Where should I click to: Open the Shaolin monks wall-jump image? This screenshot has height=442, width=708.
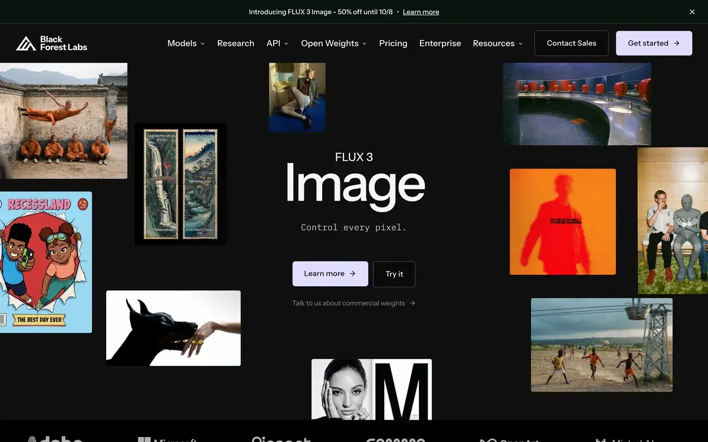(63, 121)
